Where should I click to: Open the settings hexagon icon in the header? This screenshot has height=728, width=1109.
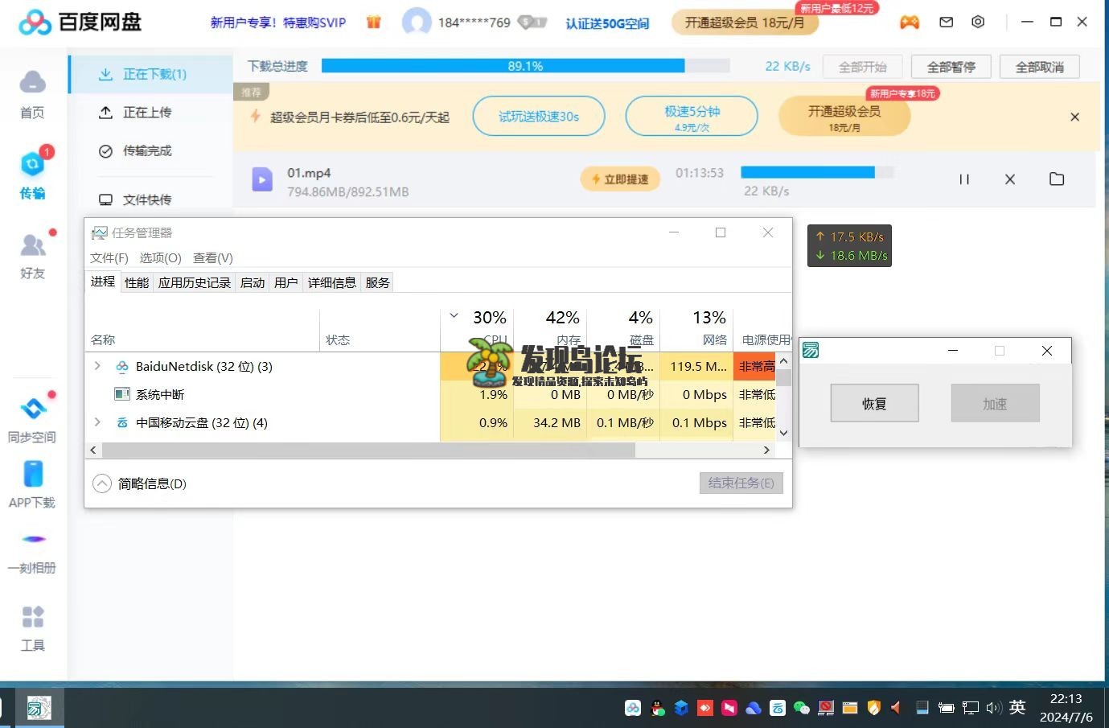978,23
